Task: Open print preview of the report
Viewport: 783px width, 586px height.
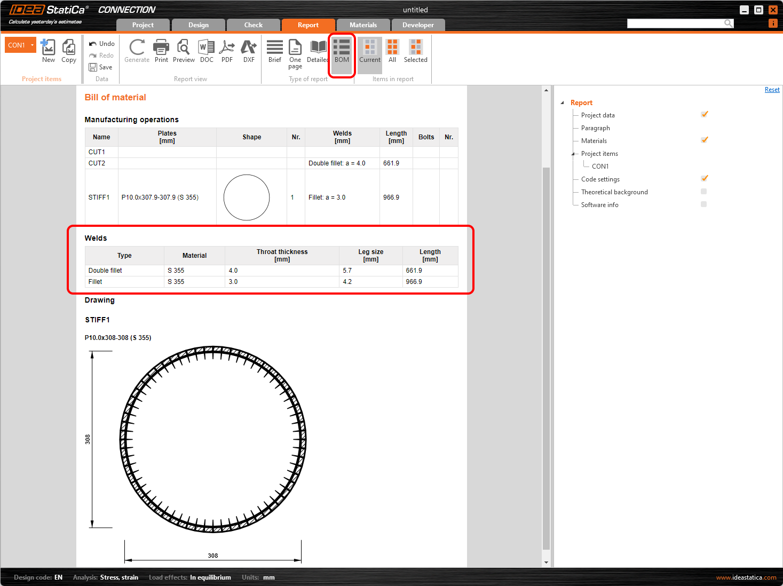Action: pyautogui.click(x=184, y=51)
